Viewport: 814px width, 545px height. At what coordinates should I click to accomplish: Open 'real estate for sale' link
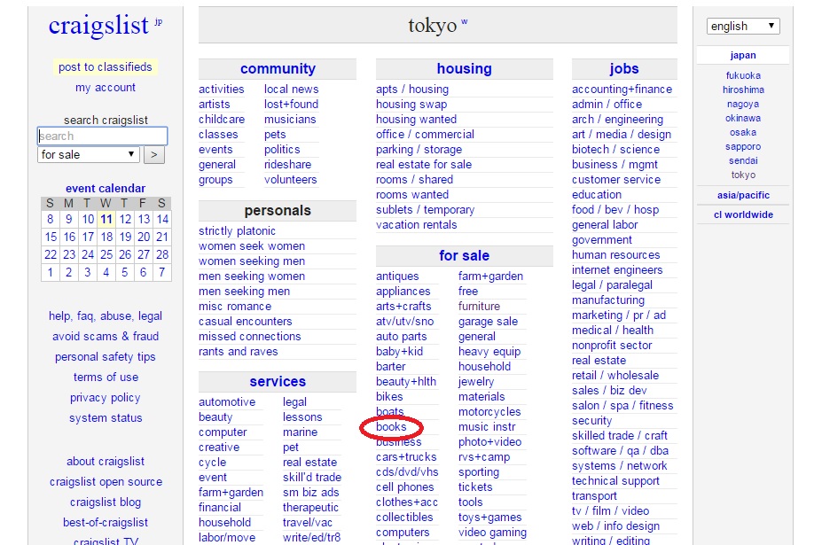pos(424,165)
